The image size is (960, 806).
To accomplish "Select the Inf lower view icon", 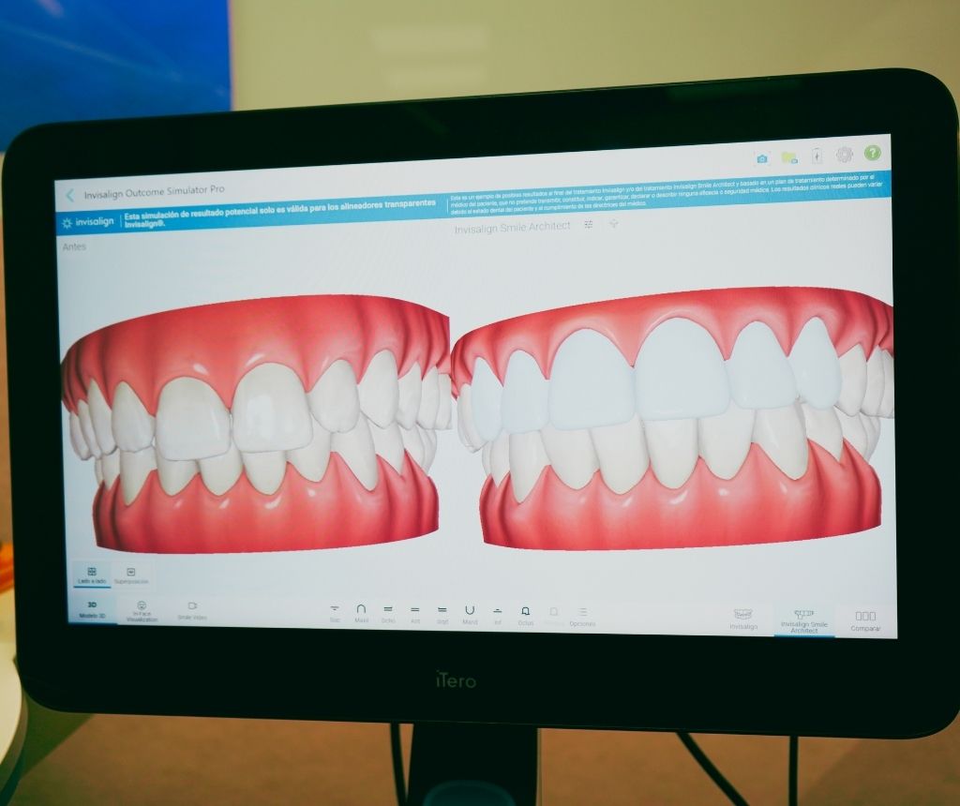I will 498,615.
